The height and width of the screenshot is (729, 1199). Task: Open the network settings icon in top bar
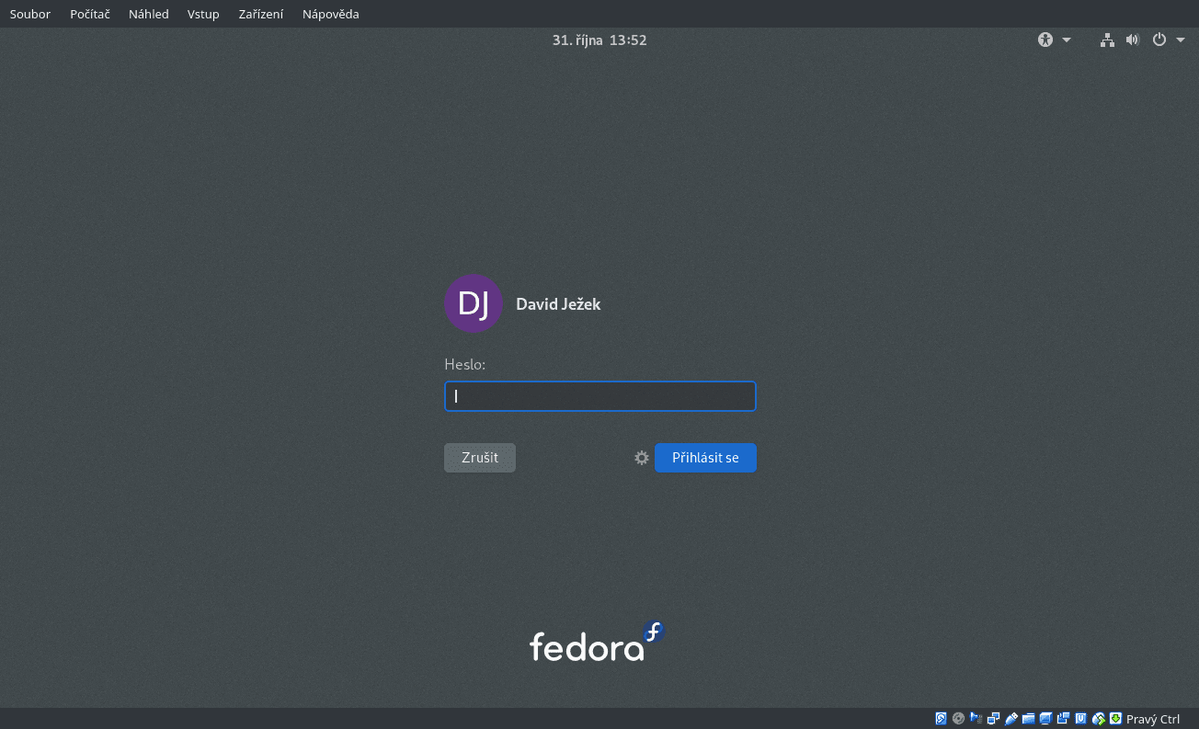tap(1107, 40)
